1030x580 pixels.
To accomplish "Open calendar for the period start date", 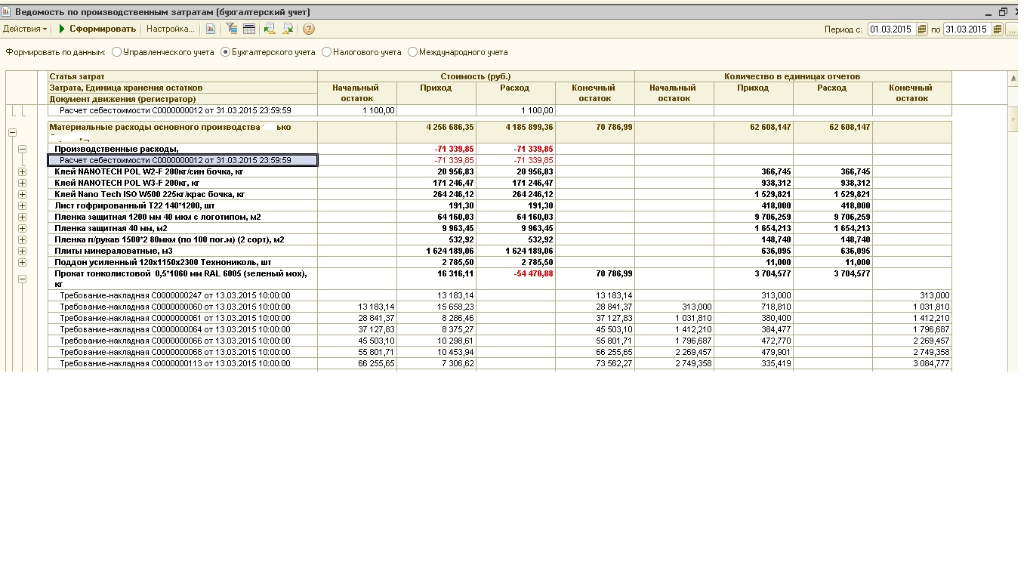I will (921, 29).
